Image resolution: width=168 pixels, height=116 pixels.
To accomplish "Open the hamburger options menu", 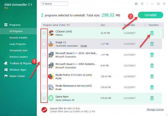I will pos(143,4).
